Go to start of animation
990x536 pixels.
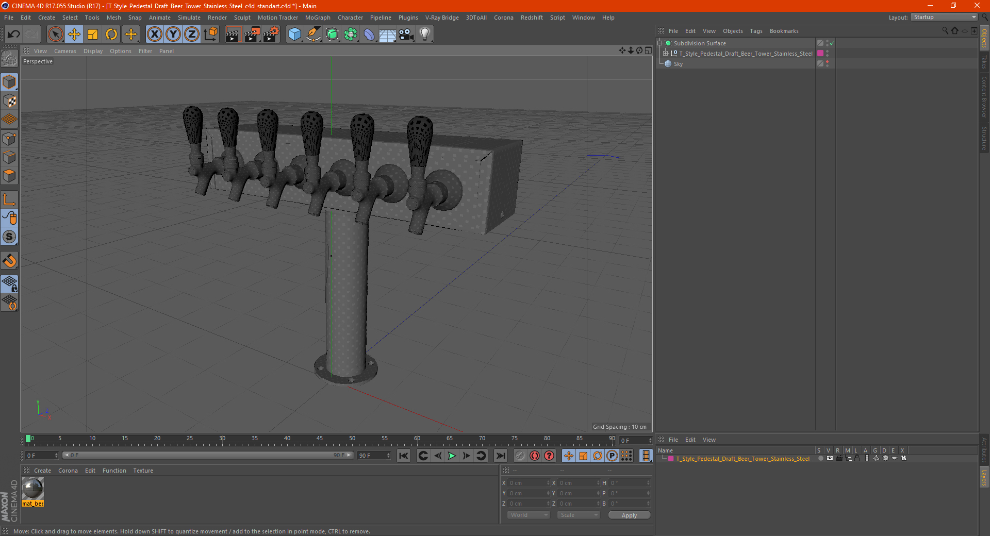point(404,456)
